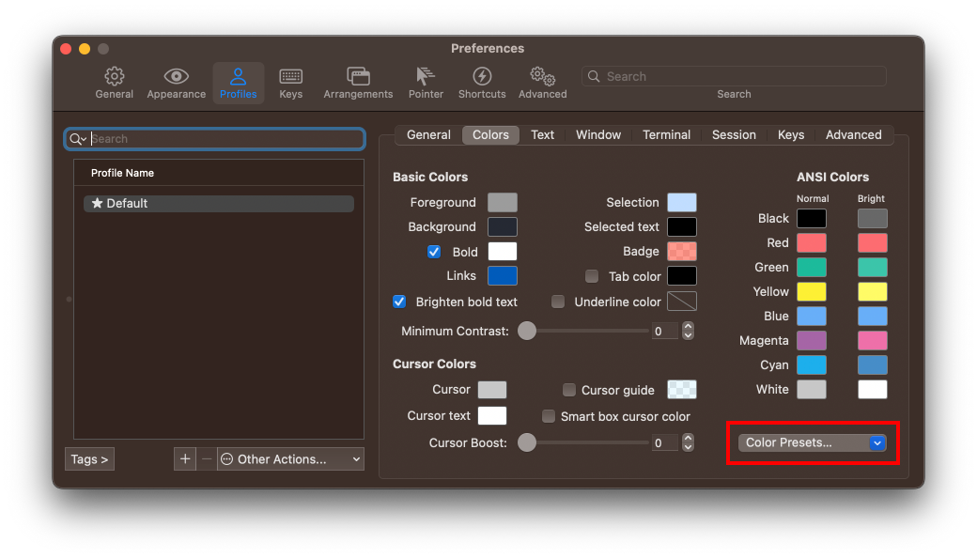Enable the Cursor guide checkbox

[x=569, y=390]
